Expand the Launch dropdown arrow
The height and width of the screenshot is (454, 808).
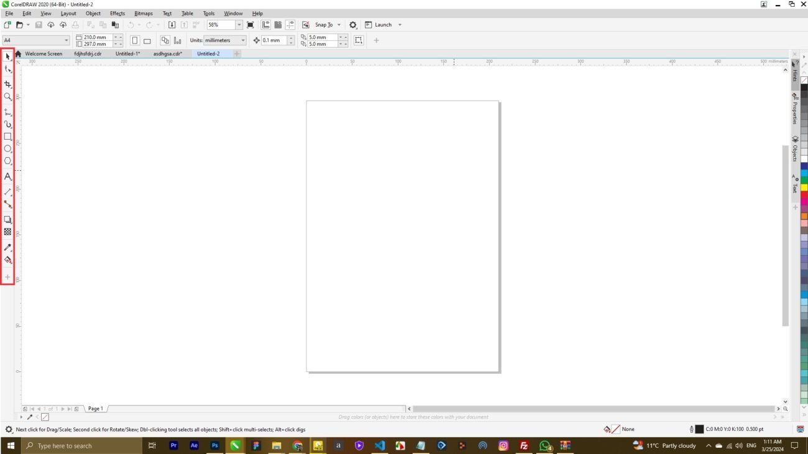click(400, 25)
